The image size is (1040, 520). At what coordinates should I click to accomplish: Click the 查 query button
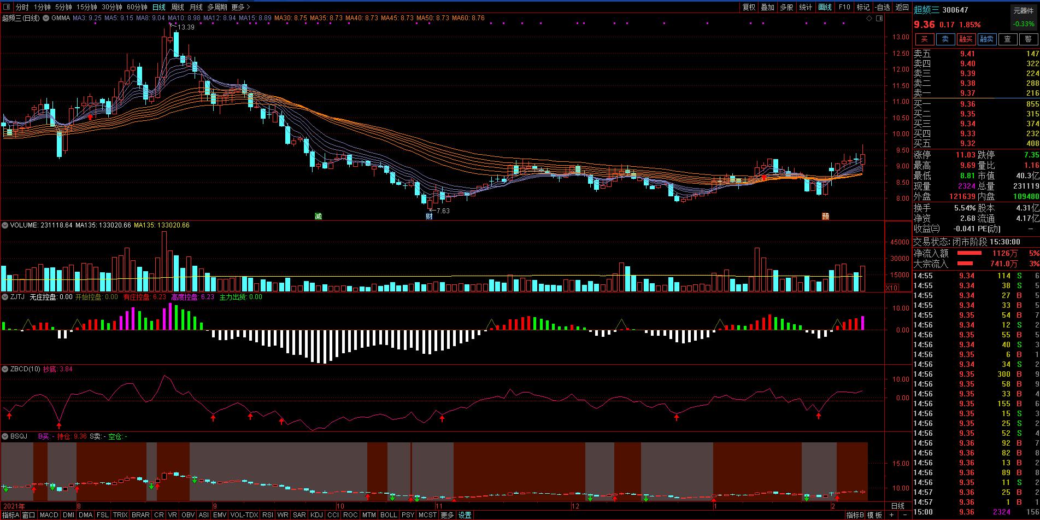click(x=1008, y=39)
